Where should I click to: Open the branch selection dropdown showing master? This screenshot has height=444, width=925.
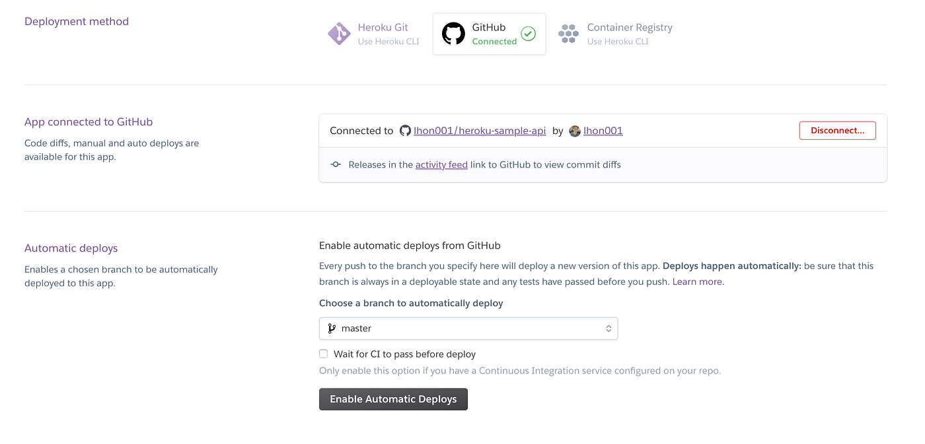click(x=468, y=328)
